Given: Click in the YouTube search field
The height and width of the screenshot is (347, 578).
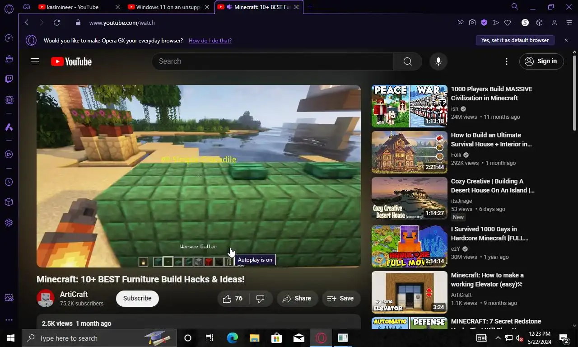Looking at the screenshot, I should click(273, 61).
